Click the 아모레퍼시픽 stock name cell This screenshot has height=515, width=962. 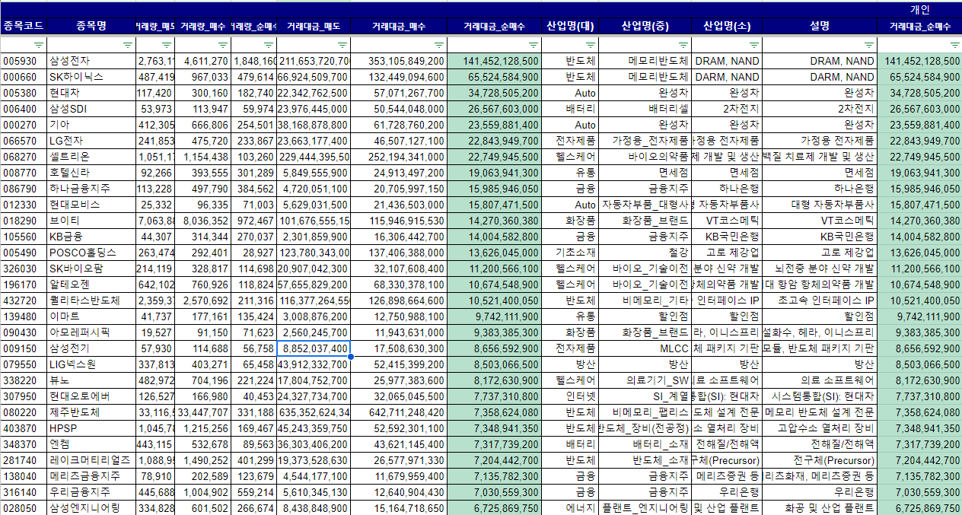click(x=92, y=332)
